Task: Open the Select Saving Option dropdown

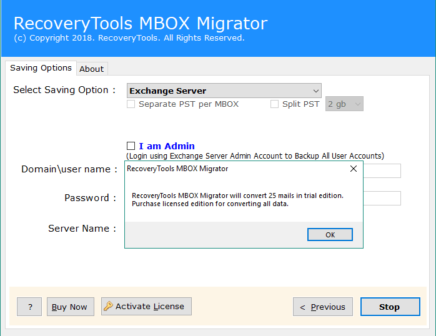Action: click(224, 91)
